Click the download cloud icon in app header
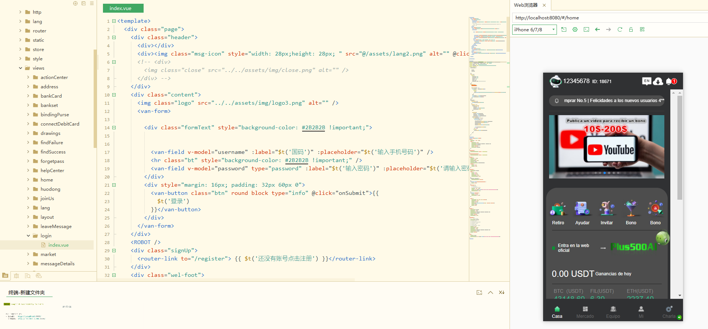Screen dimensions: 708x329 [x=658, y=81]
